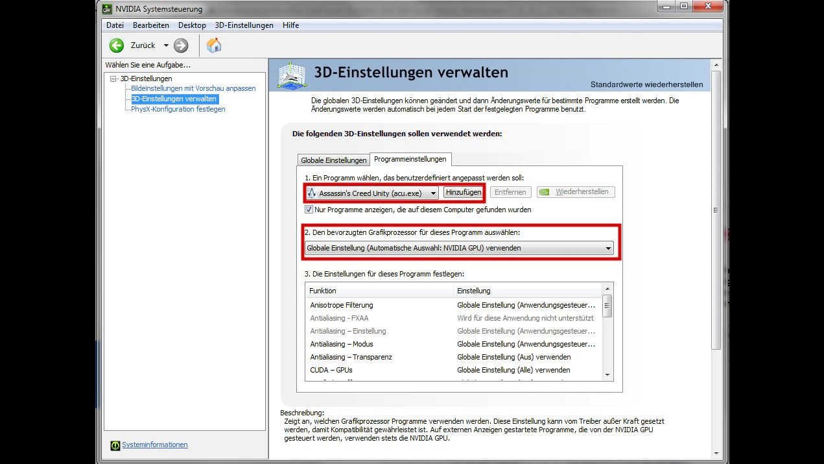Image resolution: width=824 pixels, height=464 pixels.
Task: Open the back history dropdown arrow next to Zurück
Action: click(166, 45)
